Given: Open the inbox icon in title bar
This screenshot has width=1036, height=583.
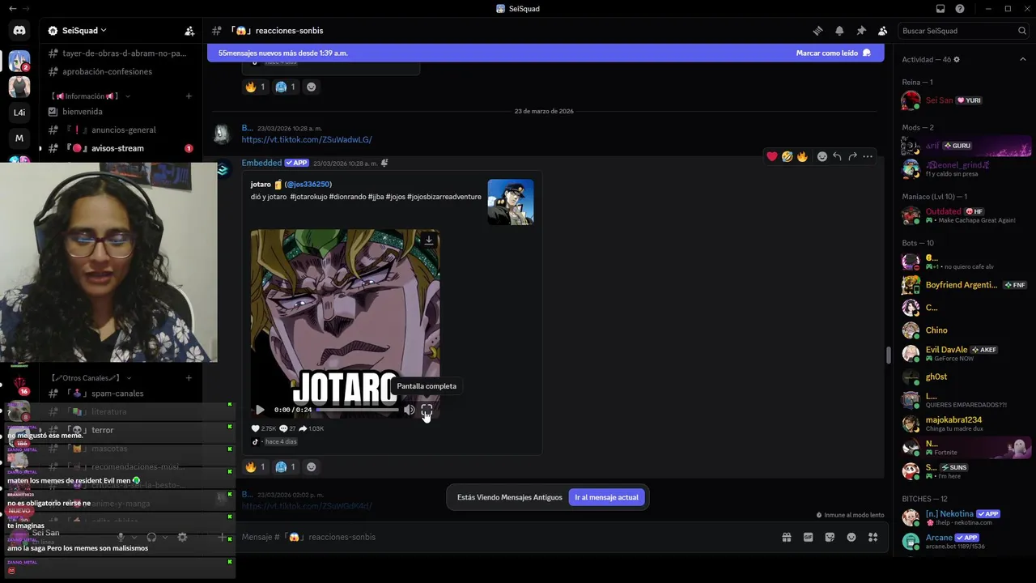Looking at the screenshot, I should [x=940, y=9].
